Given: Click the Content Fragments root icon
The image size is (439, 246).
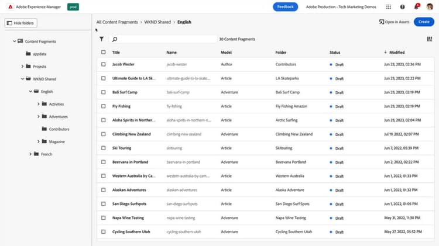Looking at the screenshot, I should (x=20, y=41).
